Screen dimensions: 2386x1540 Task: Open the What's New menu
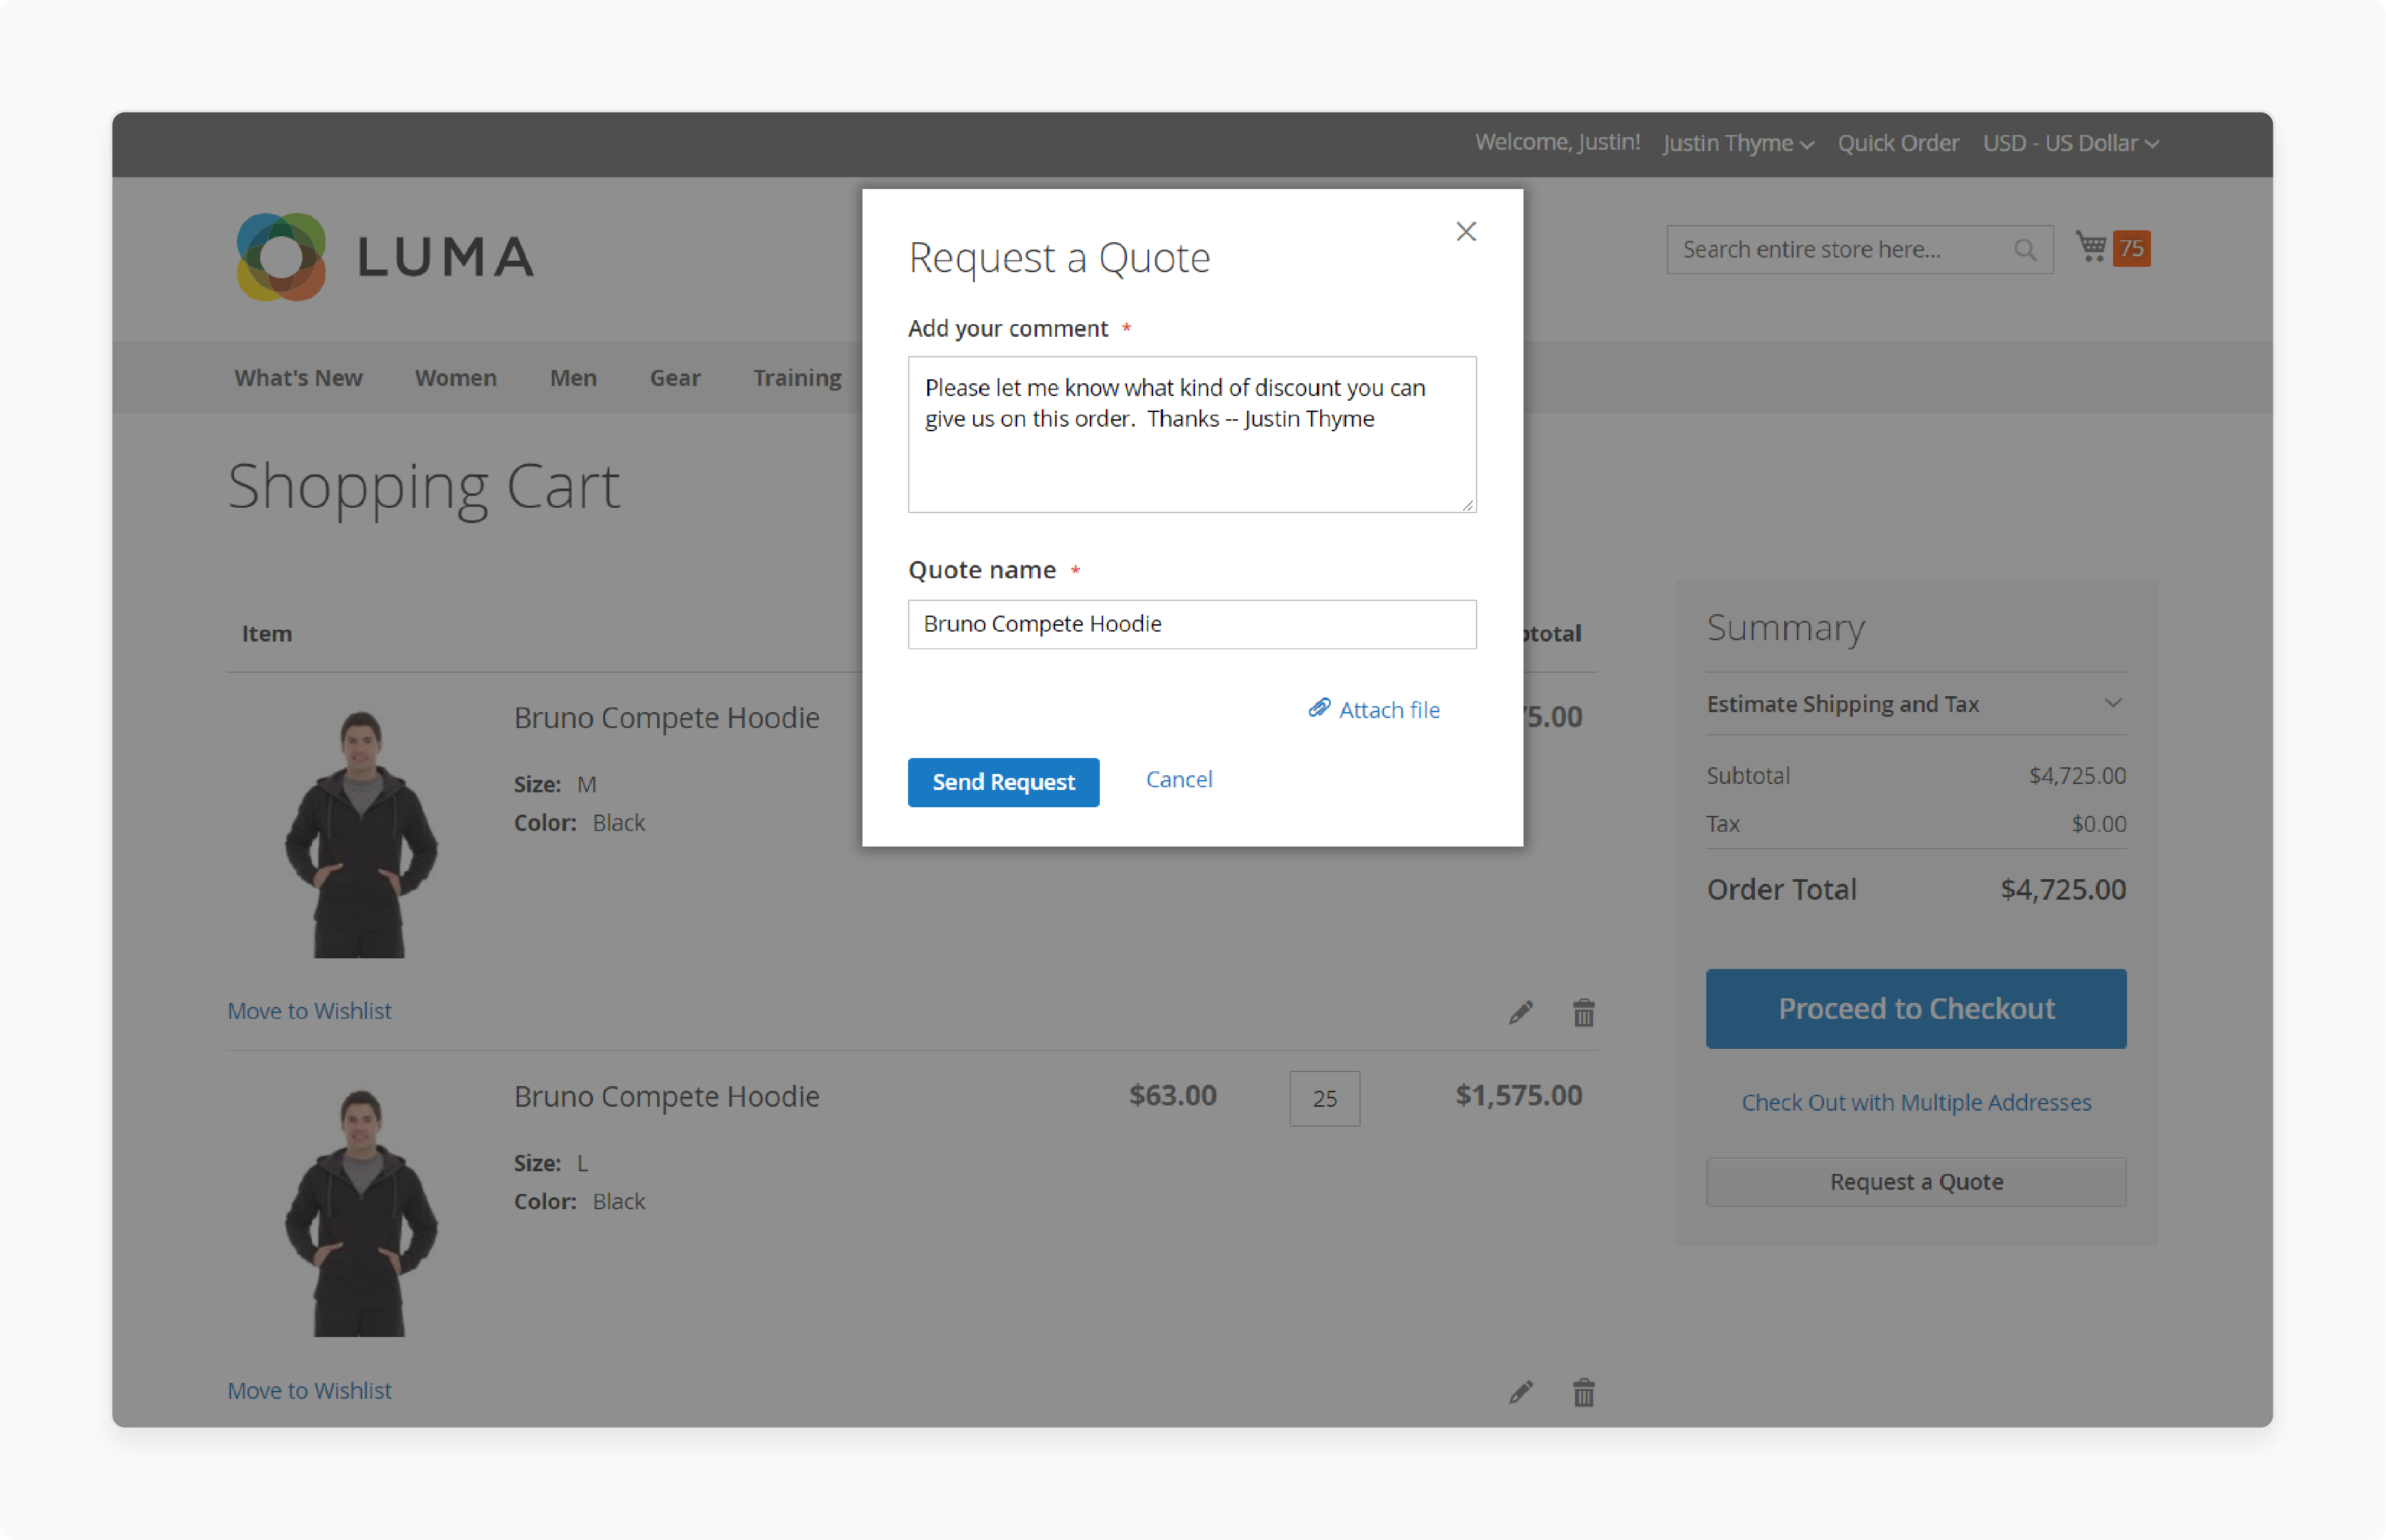click(x=298, y=378)
